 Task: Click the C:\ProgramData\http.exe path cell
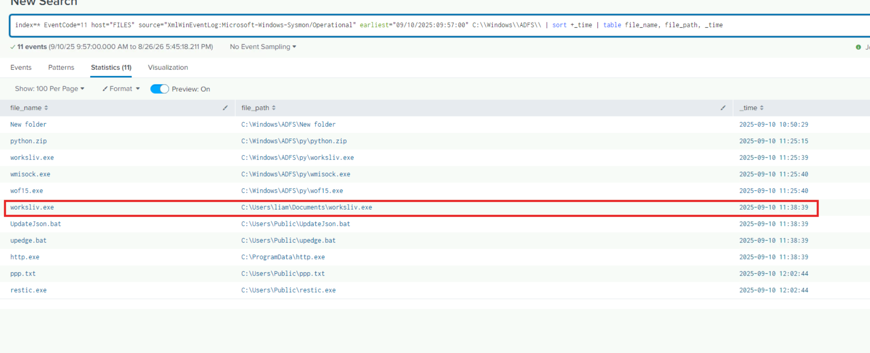click(283, 257)
